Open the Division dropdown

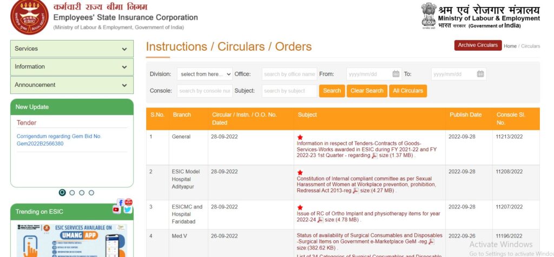205,74
